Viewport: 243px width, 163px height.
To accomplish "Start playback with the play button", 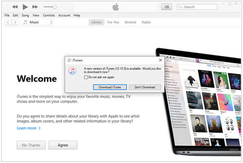I will 25,7.
